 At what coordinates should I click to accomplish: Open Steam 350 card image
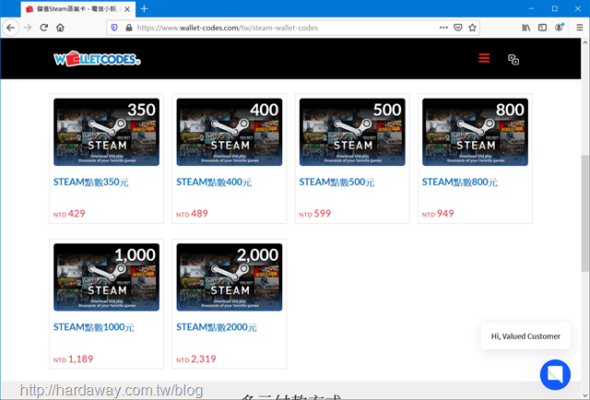click(x=107, y=132)
